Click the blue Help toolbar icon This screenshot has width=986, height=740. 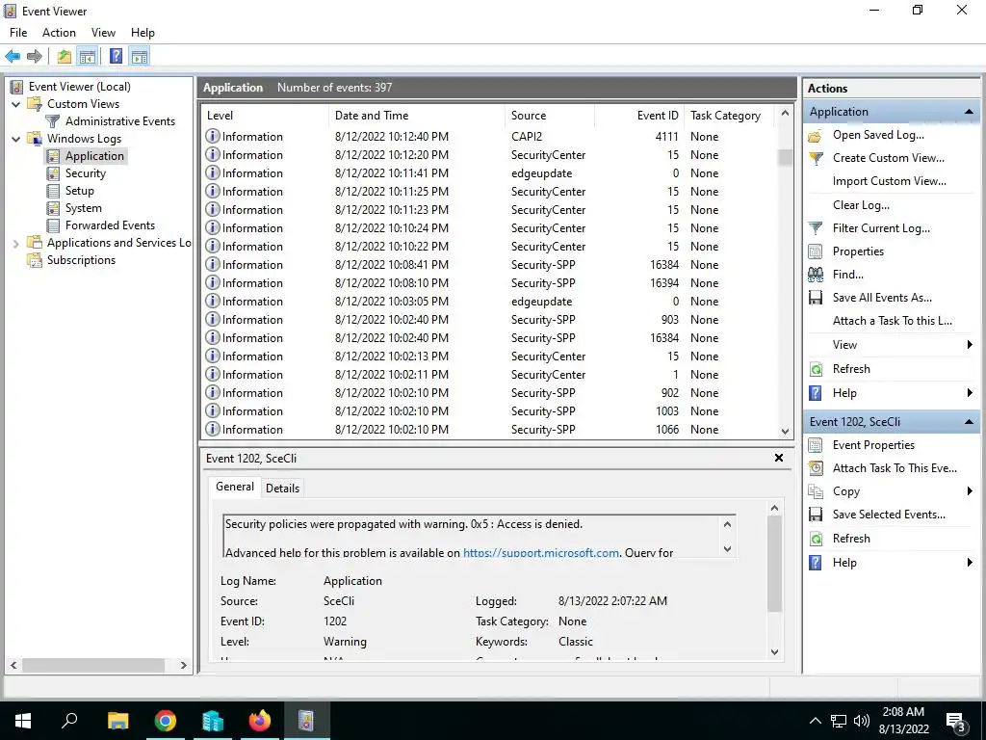point(117,57)
